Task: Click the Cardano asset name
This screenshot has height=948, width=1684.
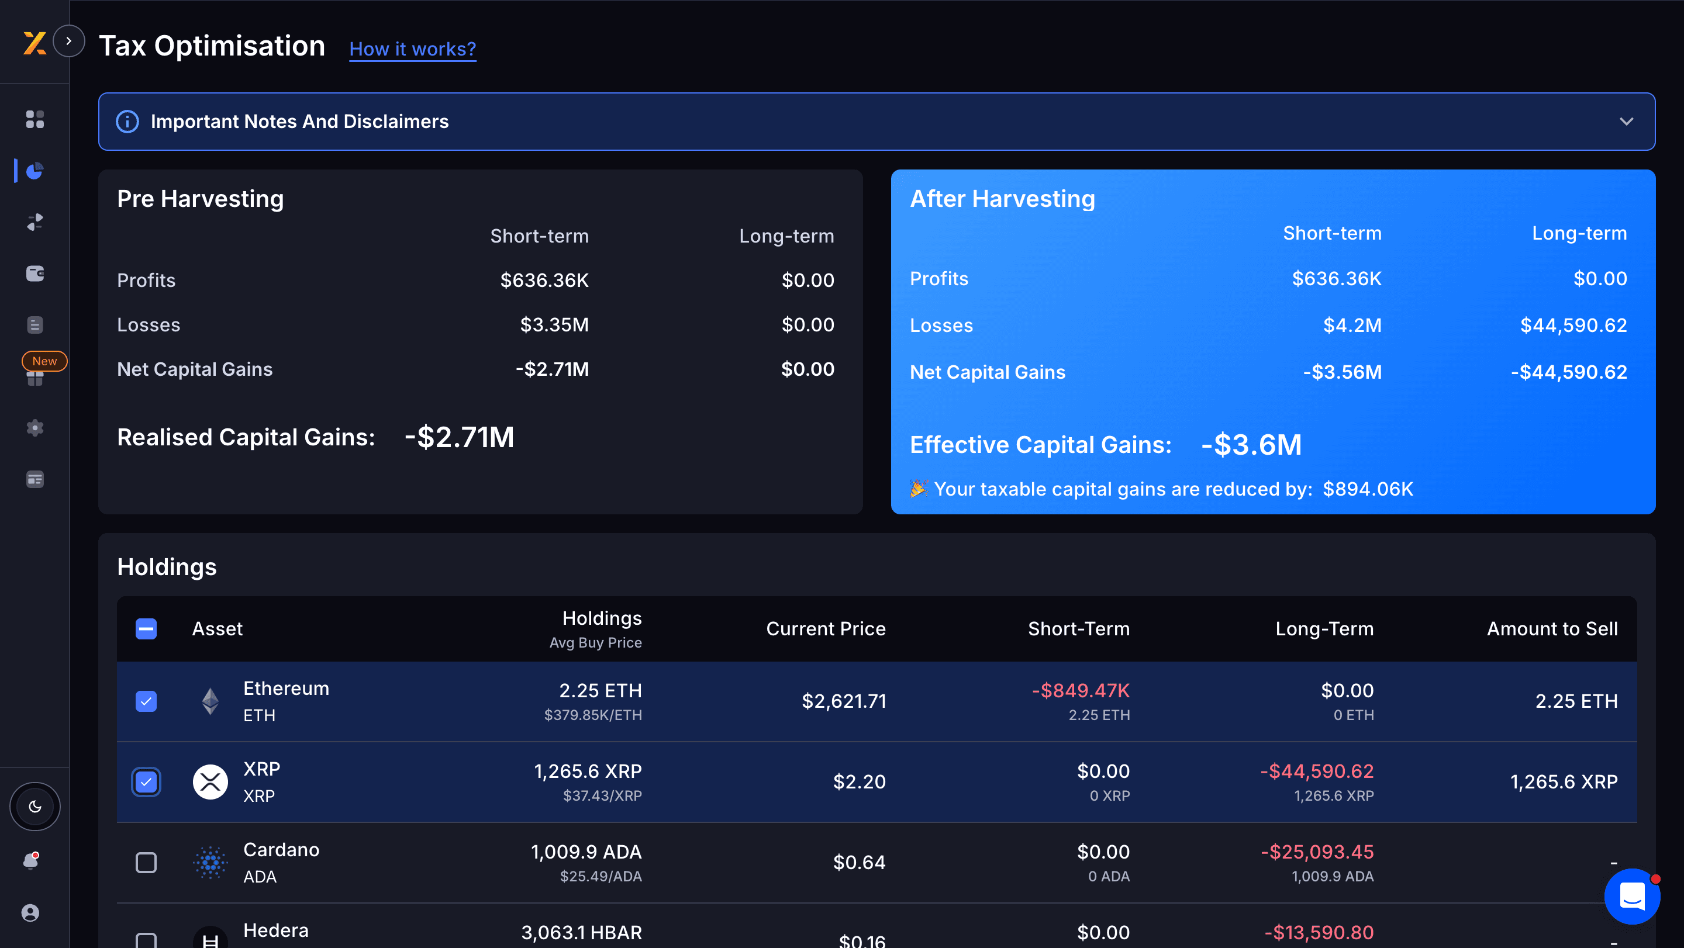Action: (281, 850)
